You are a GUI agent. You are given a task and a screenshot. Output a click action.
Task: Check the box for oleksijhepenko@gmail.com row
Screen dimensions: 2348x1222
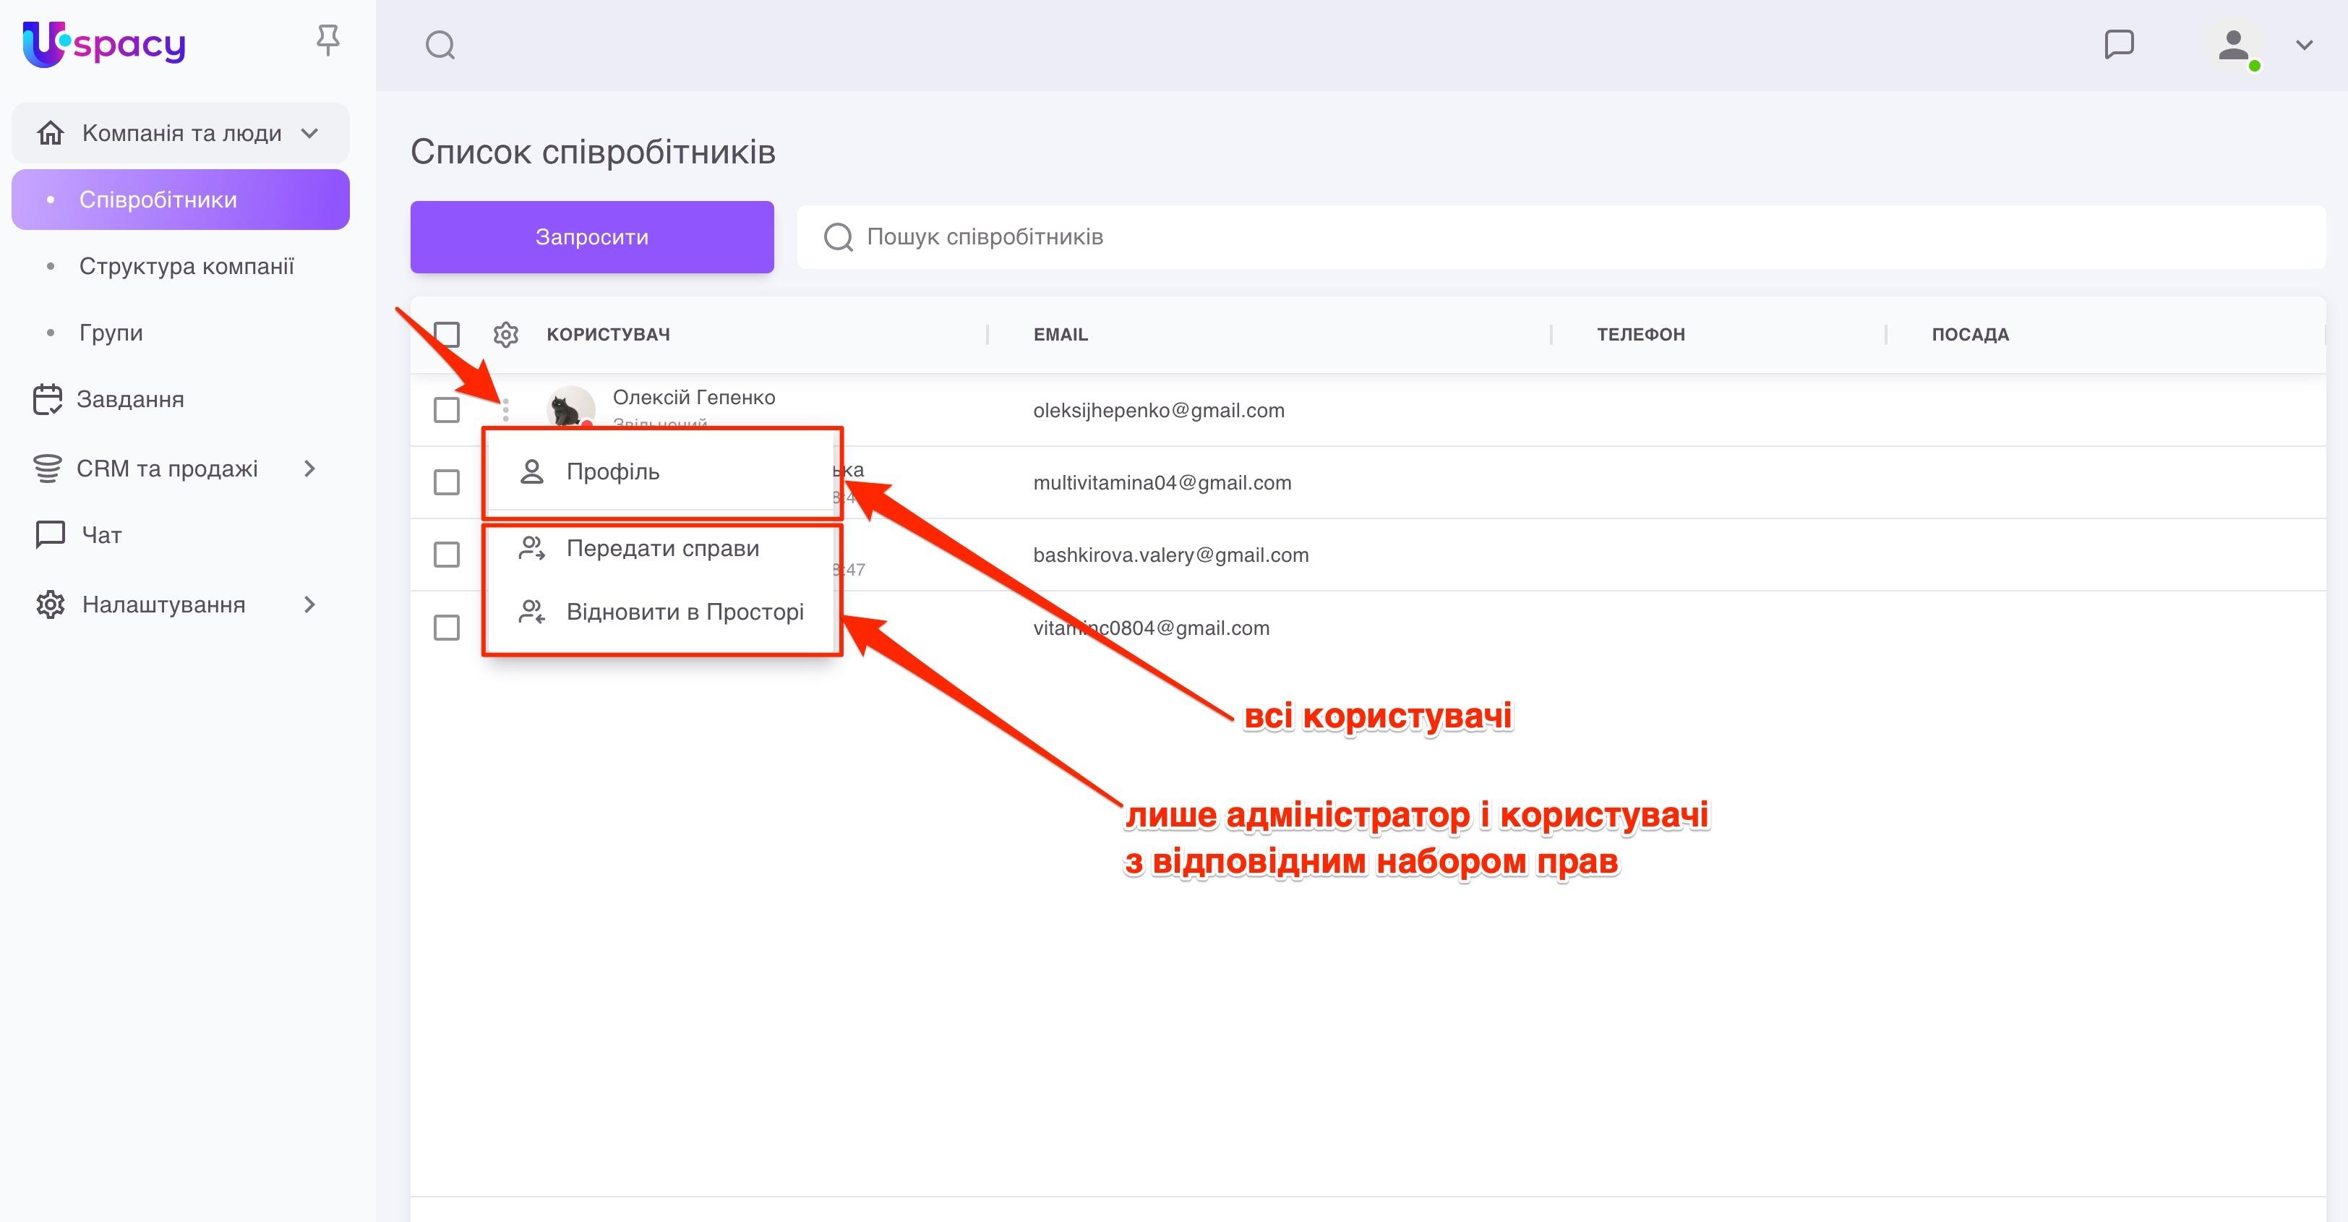447,409
